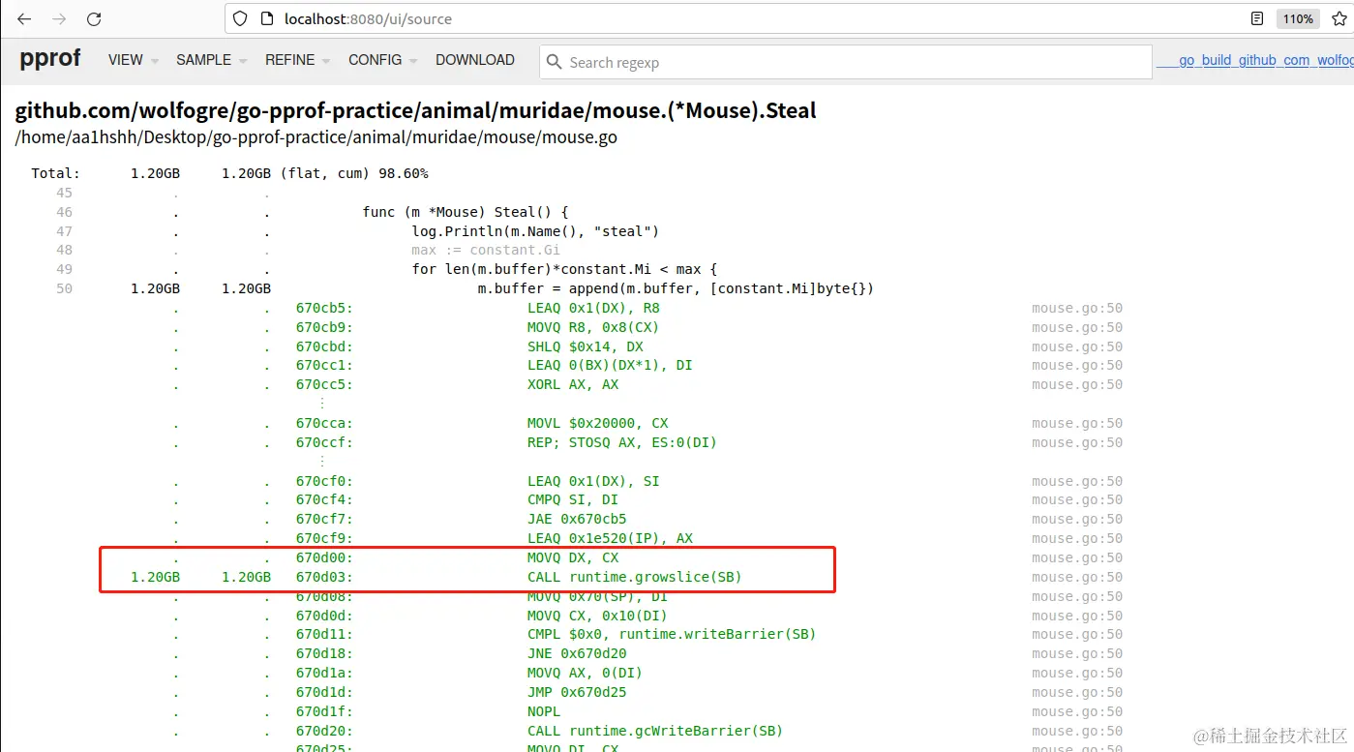Image resolution: width=1354 pixels, height=752 pixels.
Task: Click the MOVQ CX, 0x10(DI) instruction
Action: coord(597,616)
